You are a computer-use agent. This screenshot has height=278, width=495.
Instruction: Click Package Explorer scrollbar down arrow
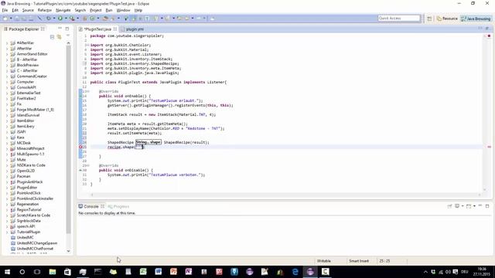coord(68,251)
